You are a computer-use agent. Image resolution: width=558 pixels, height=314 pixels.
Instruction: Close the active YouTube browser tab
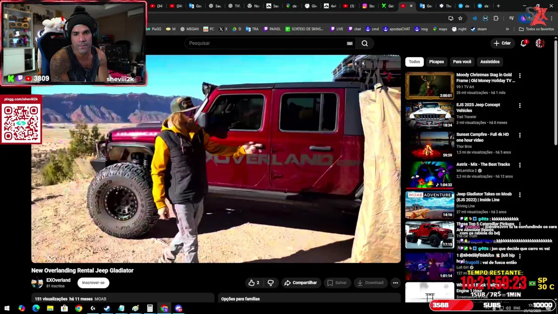[411, 6]
